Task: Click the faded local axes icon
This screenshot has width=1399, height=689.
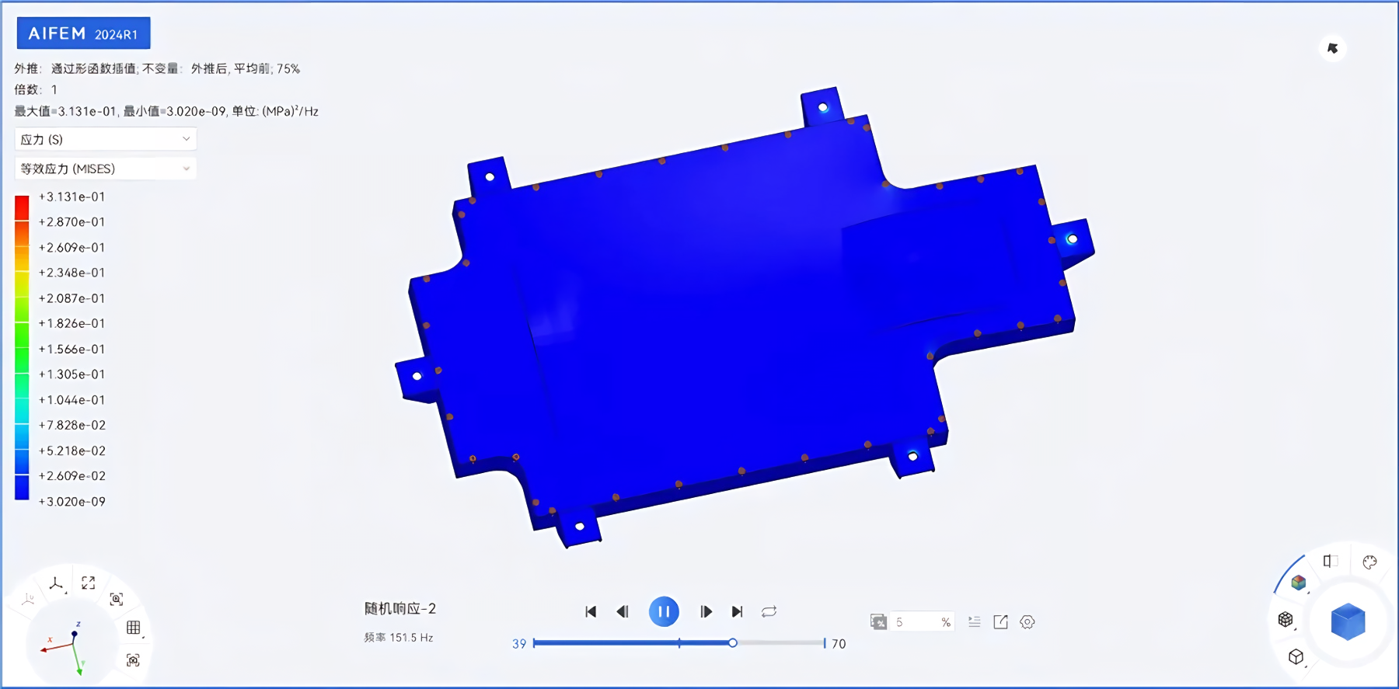Action: (28, 599)
